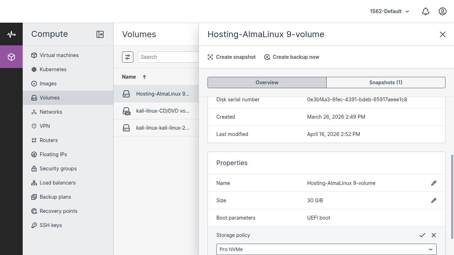Open Floating IPs section
This screenshot has height=255, width=454.
pos(68,154)
